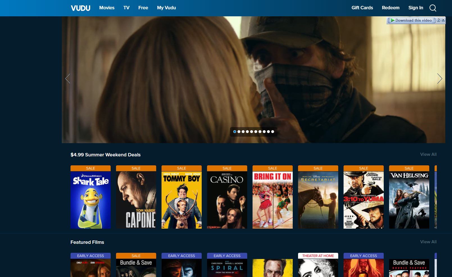Open the Theater At Home featured film
The width and height of the screenshot is (452, 277).
pos(318,265)
